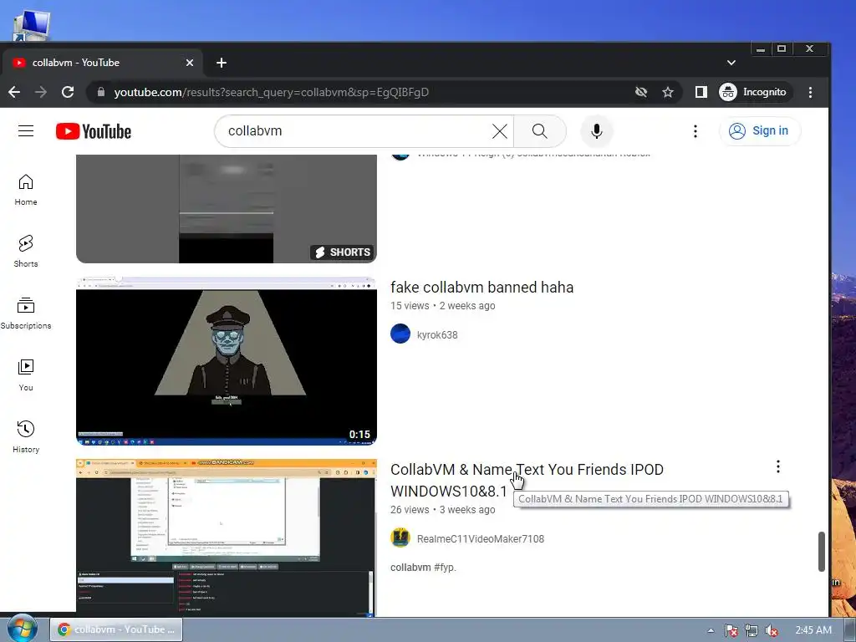
Task: Select the Chrome collabvm taskbar button
Action: pyautogui.click(x=116, y=629)
